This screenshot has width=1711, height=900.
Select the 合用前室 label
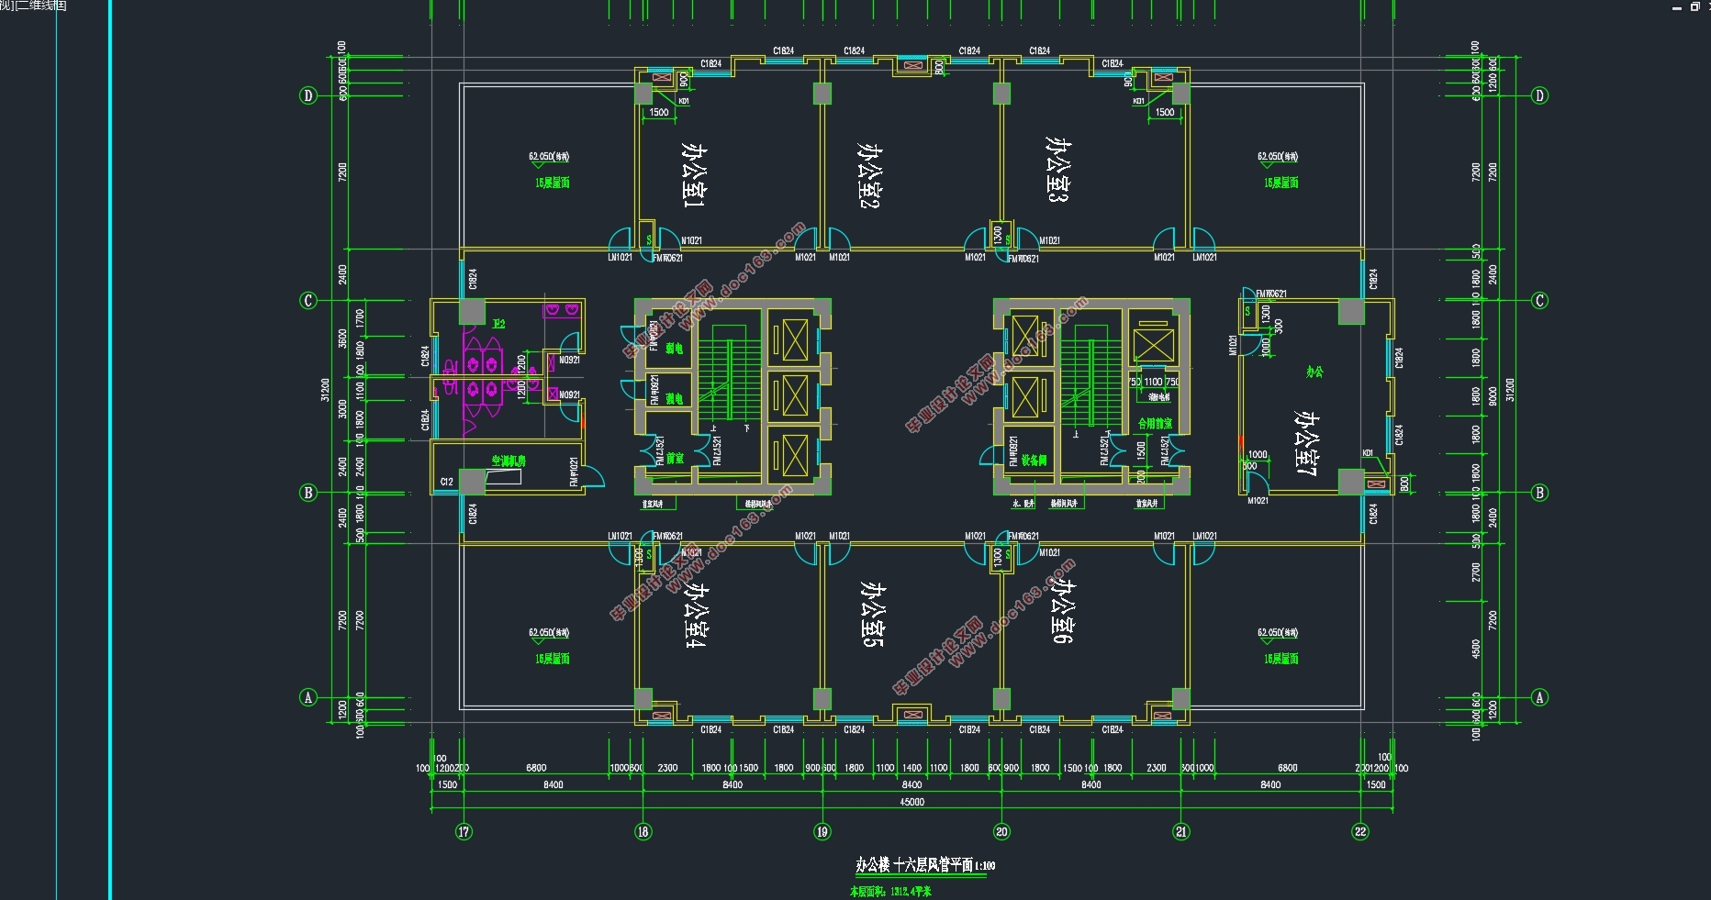pos(1155,423)
